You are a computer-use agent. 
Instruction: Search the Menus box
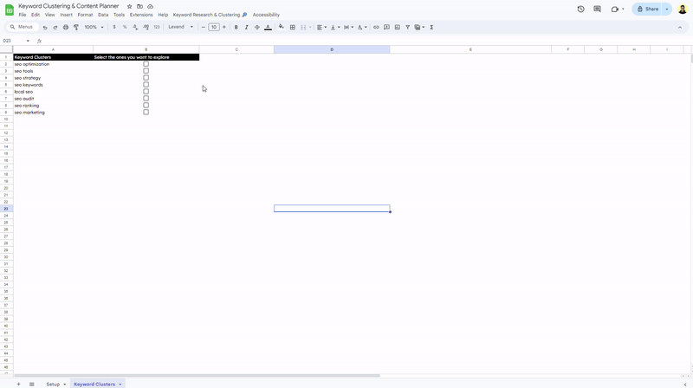22,27
